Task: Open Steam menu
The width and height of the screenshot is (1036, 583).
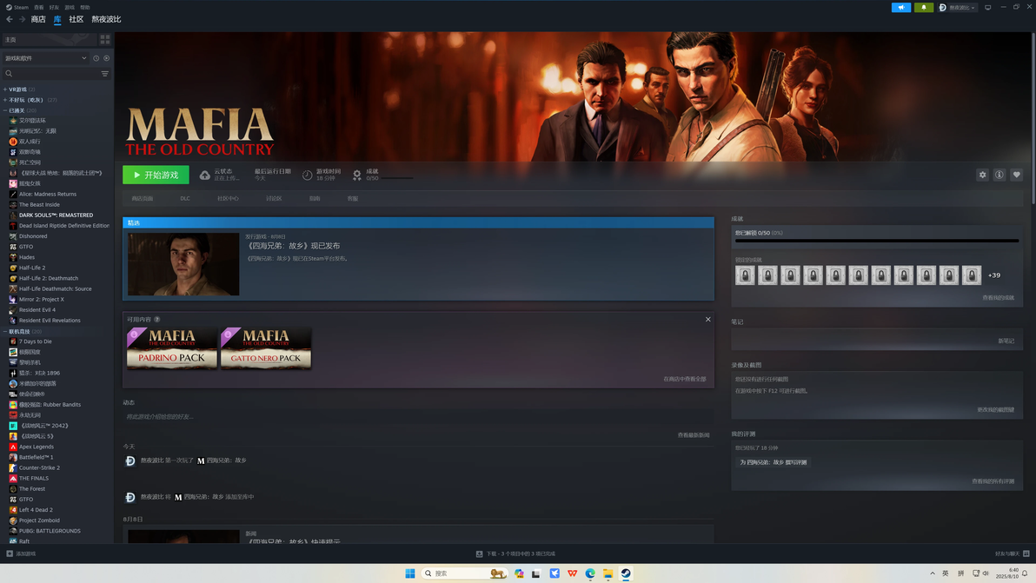Action: [x=17, y=7]
